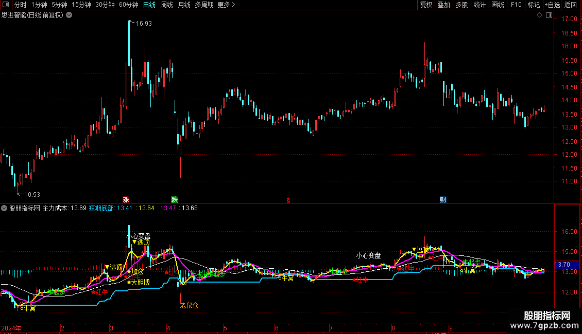
Task: Click the 返回 back button
Action: tap(571, 5)
